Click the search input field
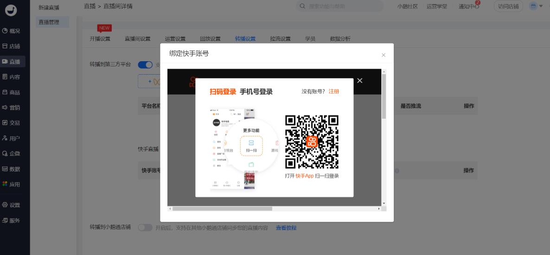 point(339,6)
